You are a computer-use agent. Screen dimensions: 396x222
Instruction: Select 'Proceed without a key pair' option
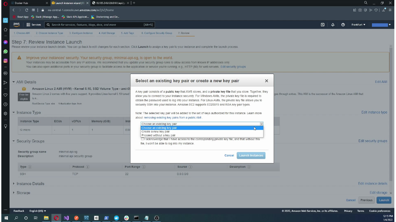(x=202, y=135)
